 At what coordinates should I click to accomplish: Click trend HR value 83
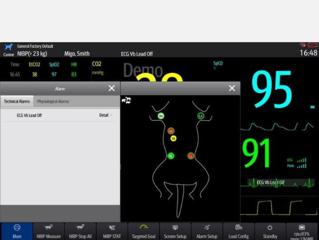74,75
